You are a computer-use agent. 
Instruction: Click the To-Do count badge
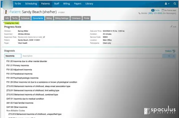[x=153, y=10]
